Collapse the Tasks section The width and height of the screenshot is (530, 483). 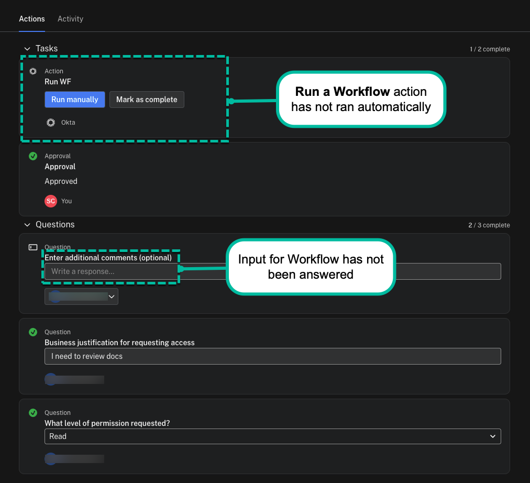27,48
